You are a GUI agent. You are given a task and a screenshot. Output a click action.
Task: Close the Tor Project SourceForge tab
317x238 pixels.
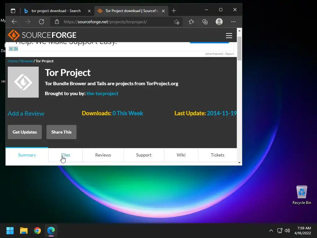click(163, 11)
